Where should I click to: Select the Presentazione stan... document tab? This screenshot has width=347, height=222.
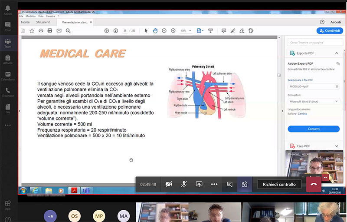click(75, 22)
